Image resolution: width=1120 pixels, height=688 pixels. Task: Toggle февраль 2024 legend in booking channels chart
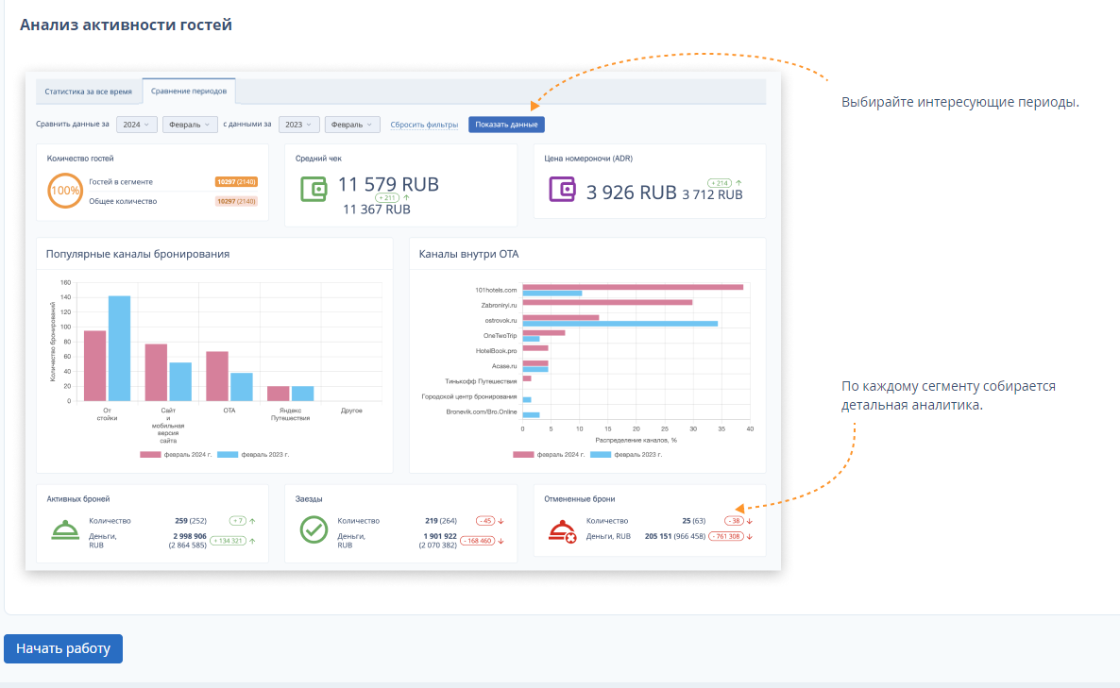176,455
